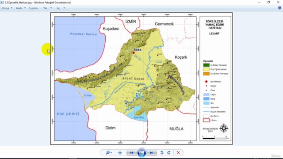Expand the Dosya dropdown arrow

(12, 8)
